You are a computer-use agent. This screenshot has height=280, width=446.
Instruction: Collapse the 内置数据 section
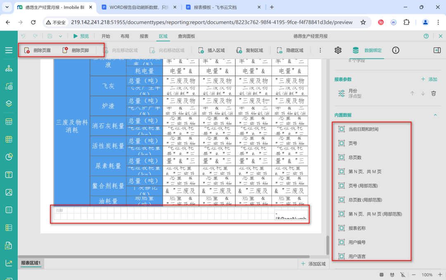click(x=435, y=115)
